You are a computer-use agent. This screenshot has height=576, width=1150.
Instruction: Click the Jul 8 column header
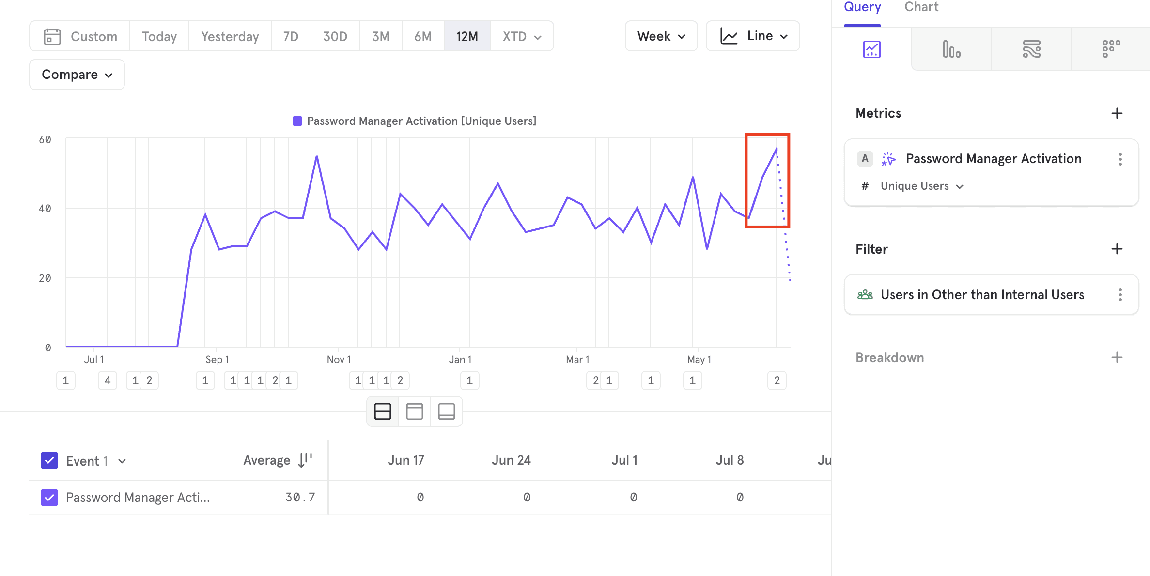[x=730, y=460]
